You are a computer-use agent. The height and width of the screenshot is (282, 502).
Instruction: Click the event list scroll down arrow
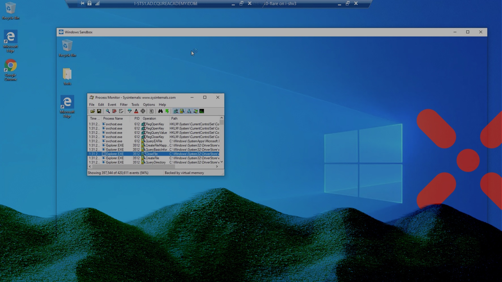coord(222,162)
